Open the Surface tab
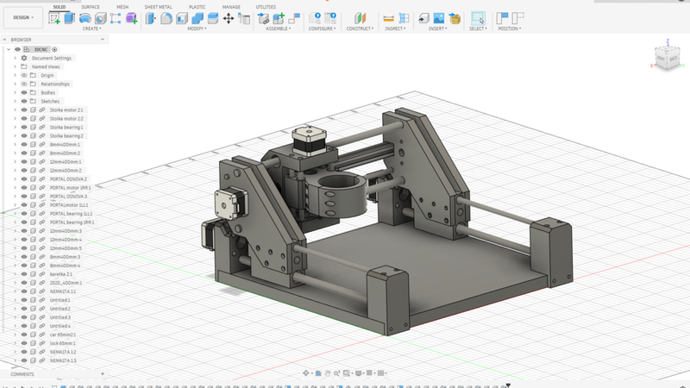 pos(91,6)
